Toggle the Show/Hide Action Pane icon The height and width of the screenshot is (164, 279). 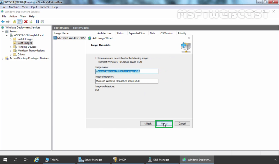pyautogui.click(x=42, y=22)
